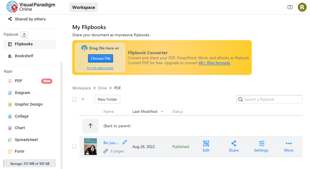Expand the selection dropdown chevron
The width and height of the screenshot is (310, 169).
(83, 99)
